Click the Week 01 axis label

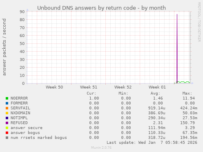tap(157, 87)
